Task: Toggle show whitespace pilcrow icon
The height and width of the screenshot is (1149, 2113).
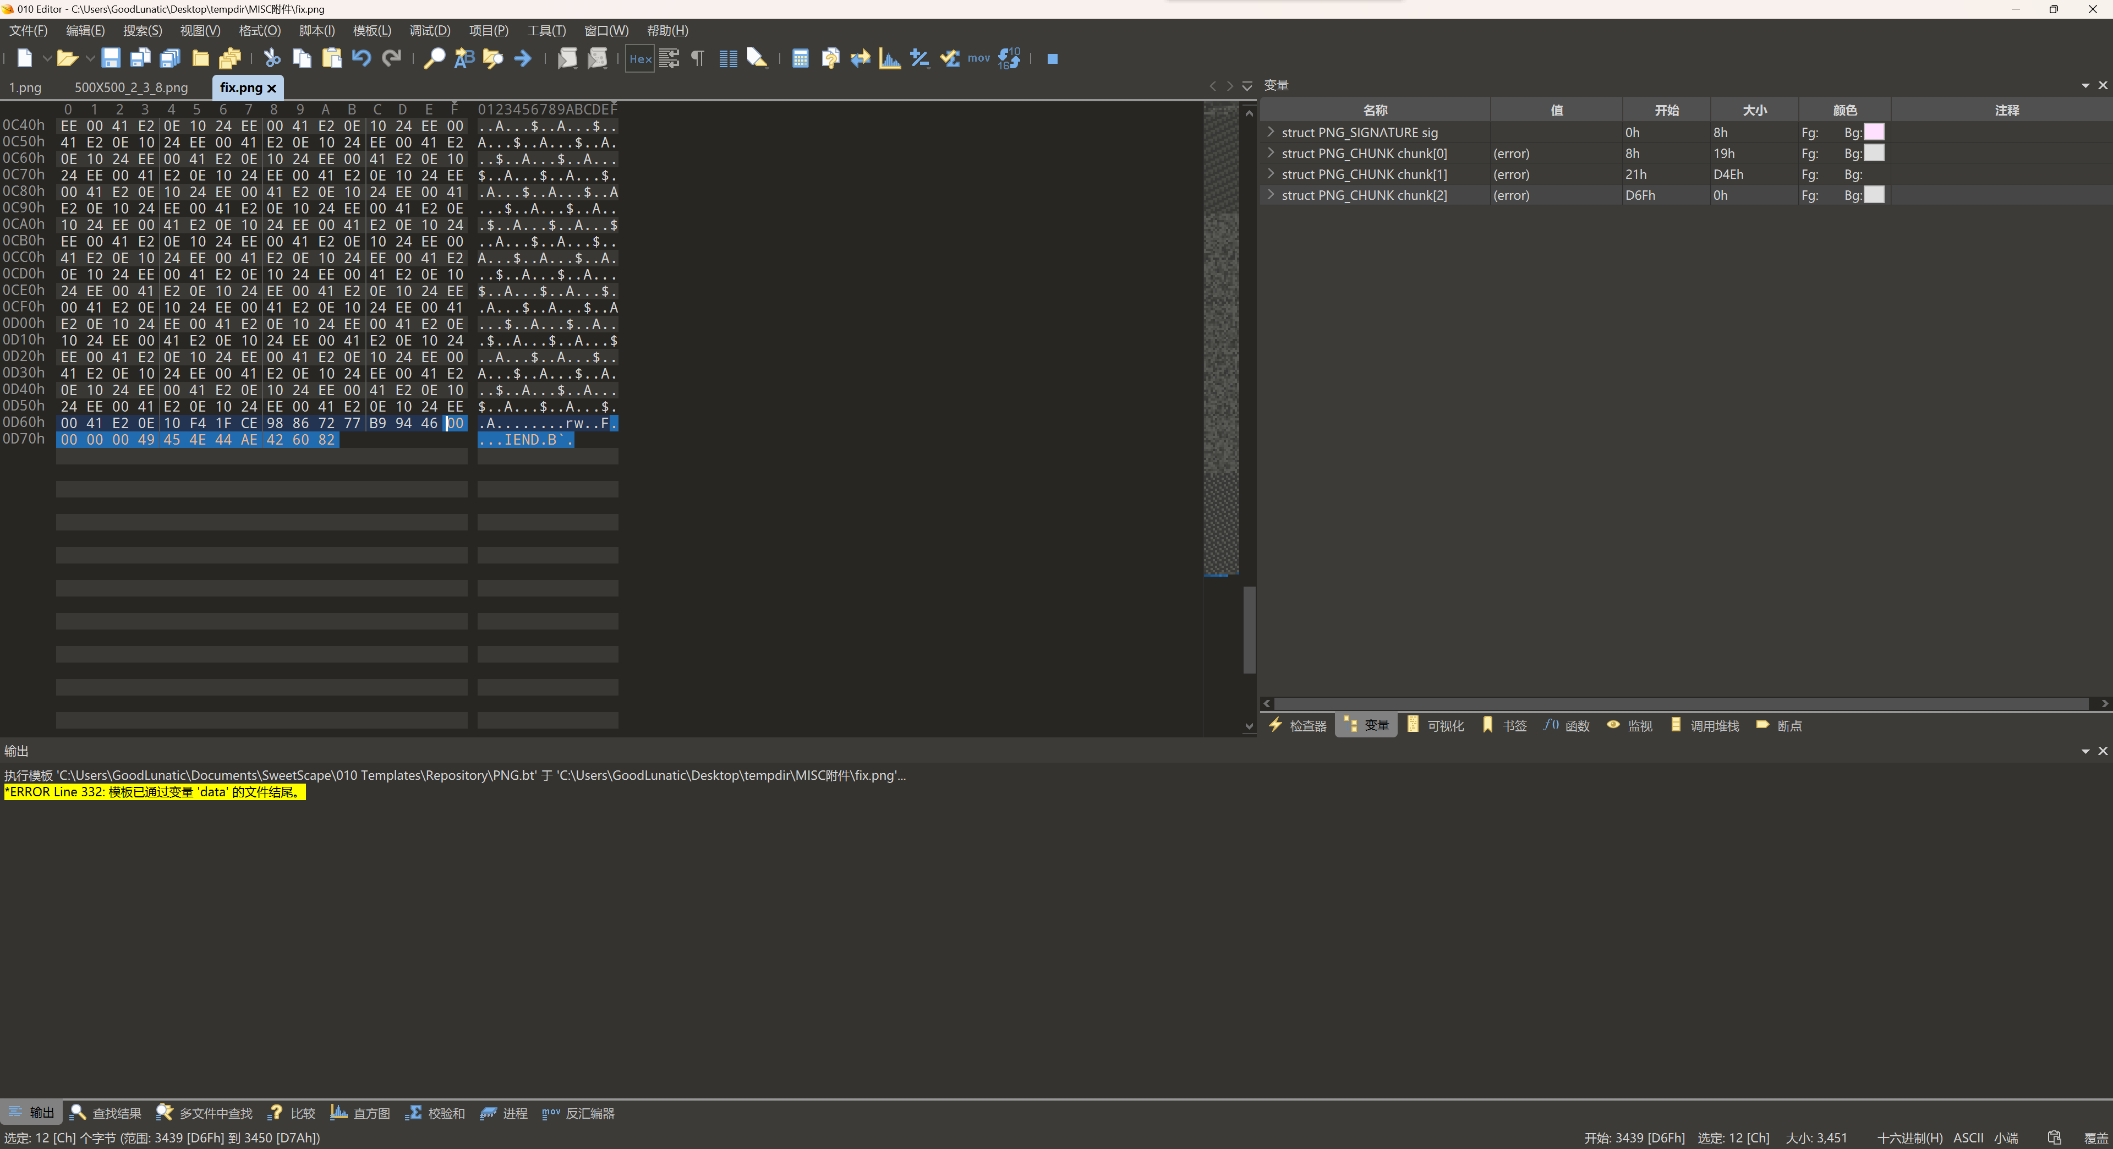Action: [698, 58]
